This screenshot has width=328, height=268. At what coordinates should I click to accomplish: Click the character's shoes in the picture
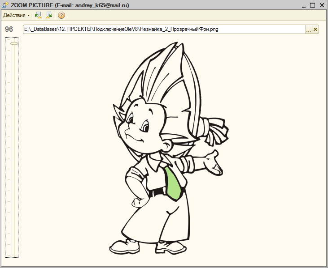click(123, 246)
